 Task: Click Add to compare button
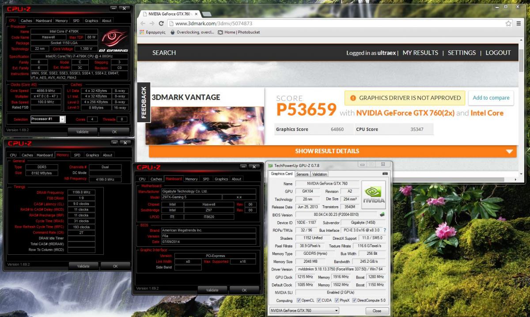coord(491,98)
